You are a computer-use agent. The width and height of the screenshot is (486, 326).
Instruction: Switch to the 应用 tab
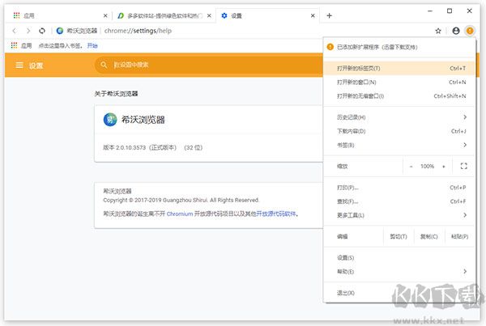pyautogui.click(x=59, y=15)
